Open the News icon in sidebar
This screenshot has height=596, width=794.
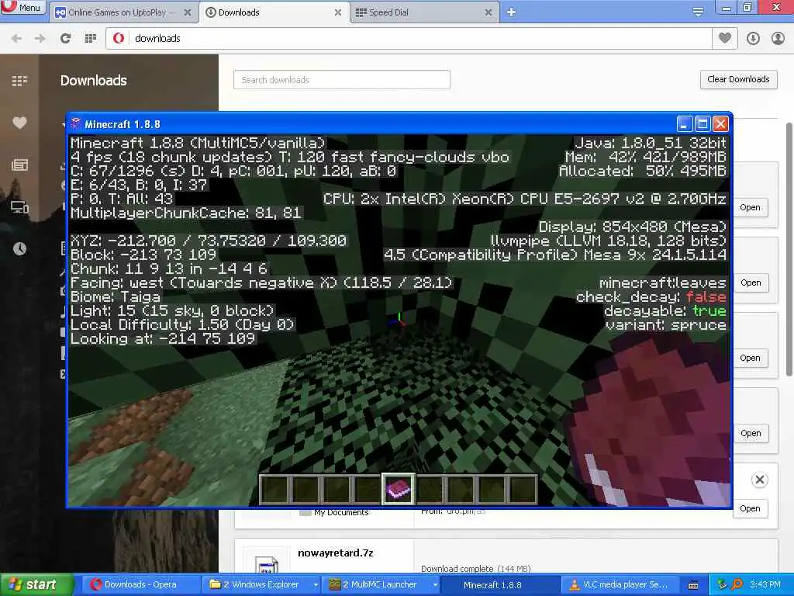[x=19, y=165]
